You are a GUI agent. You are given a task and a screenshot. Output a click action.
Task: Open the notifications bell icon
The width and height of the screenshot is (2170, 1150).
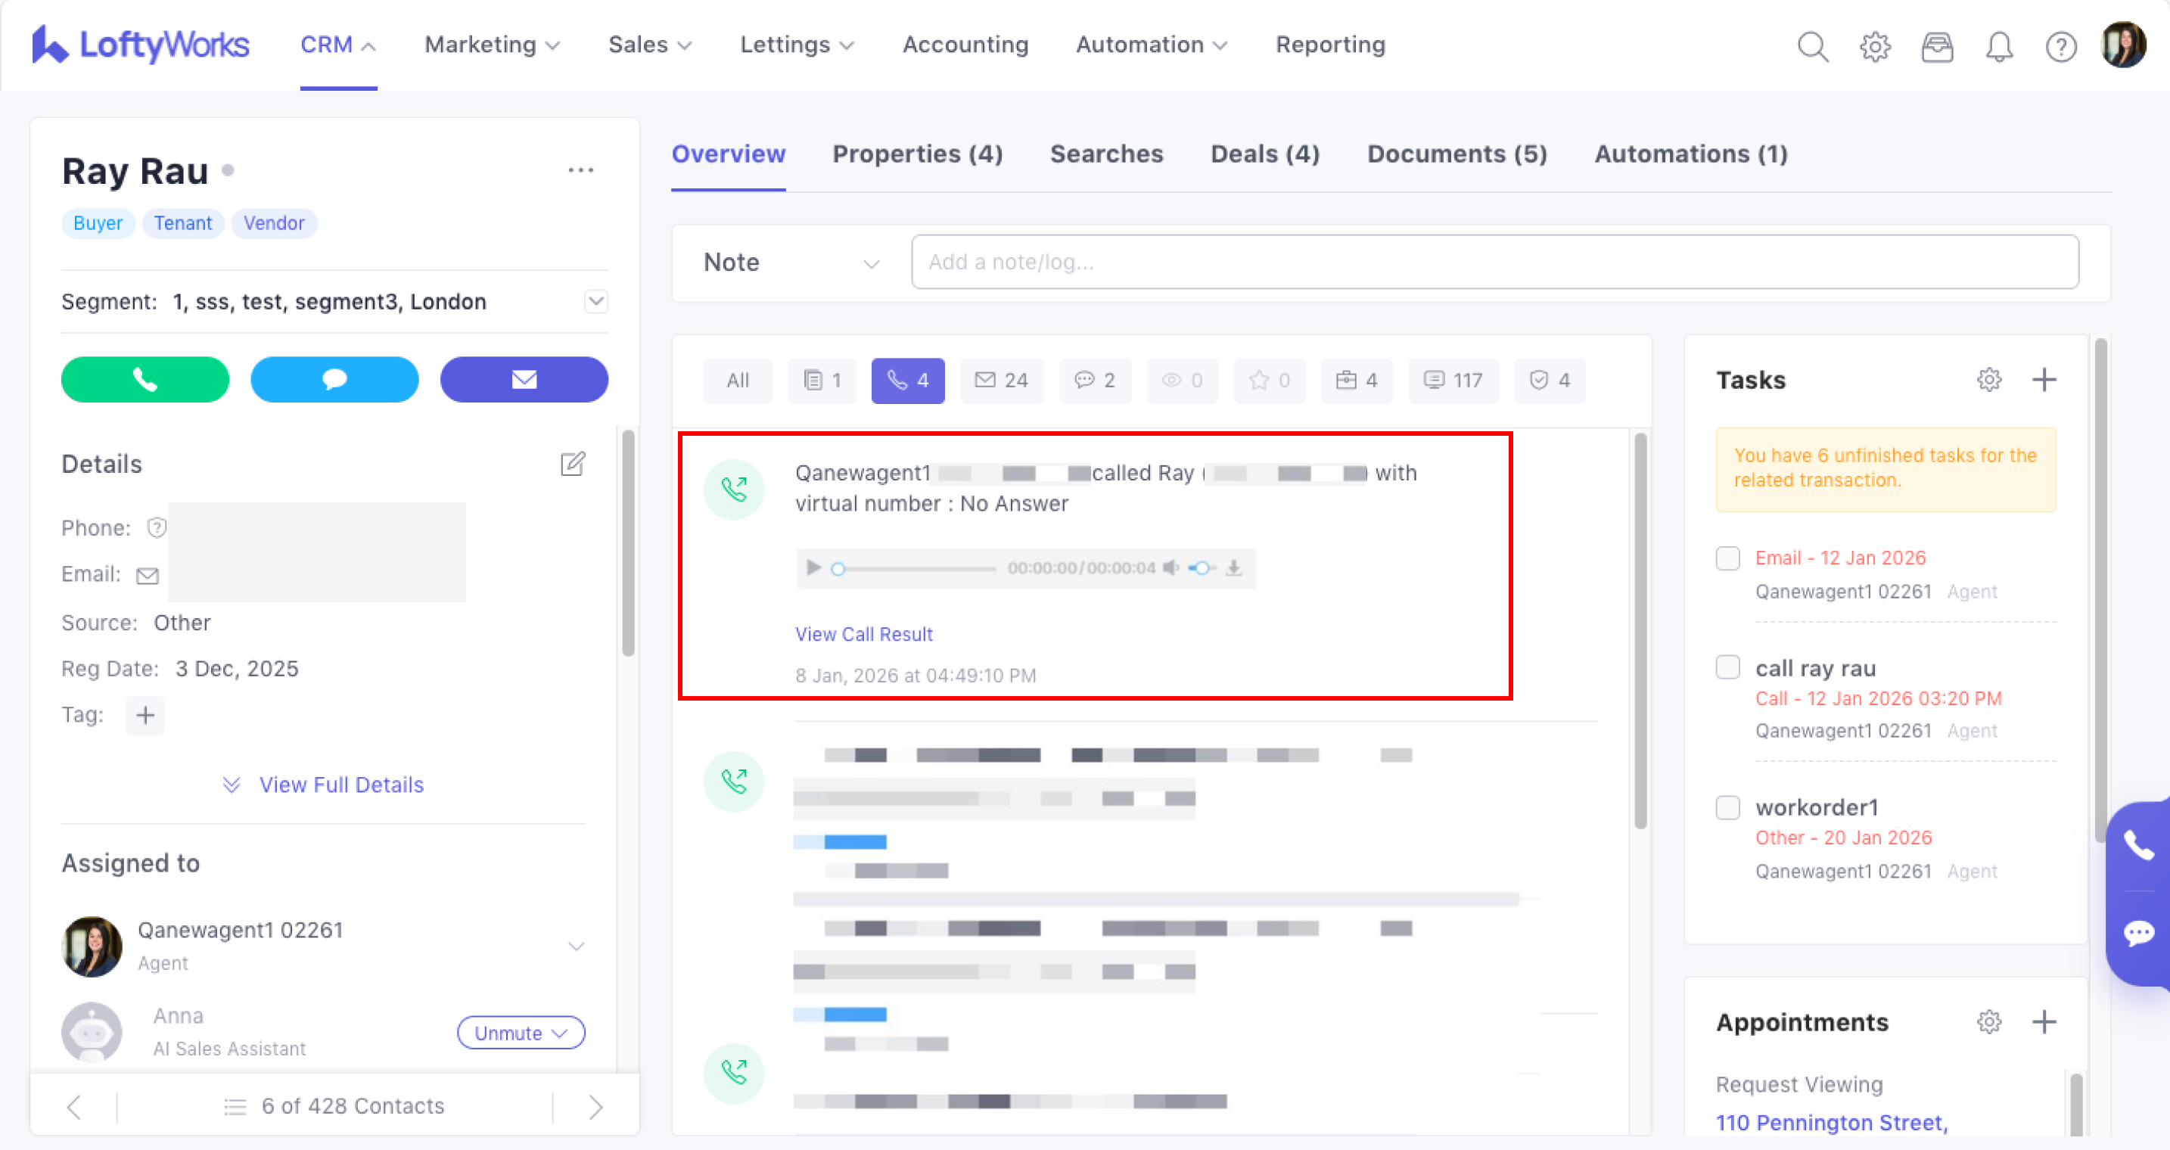tap(1998, 46)
